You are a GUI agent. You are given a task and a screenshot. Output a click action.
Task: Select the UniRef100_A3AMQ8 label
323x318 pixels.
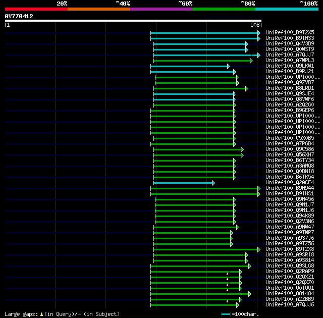pyautogui.click(x=290, y=166)
